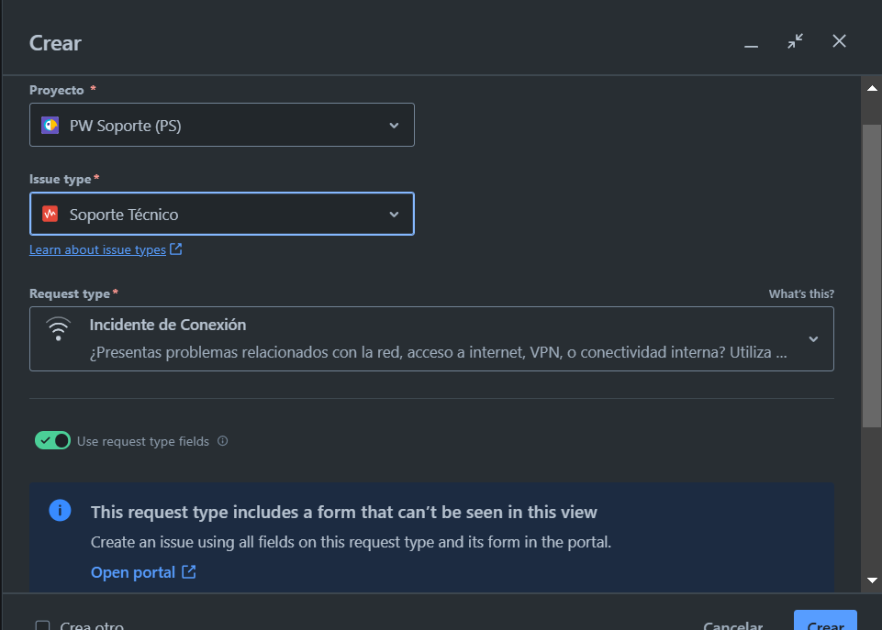Click the blue Crear submit button

tap(824, 623)
